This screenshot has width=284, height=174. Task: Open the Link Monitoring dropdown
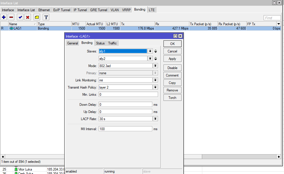click(155, 80)
